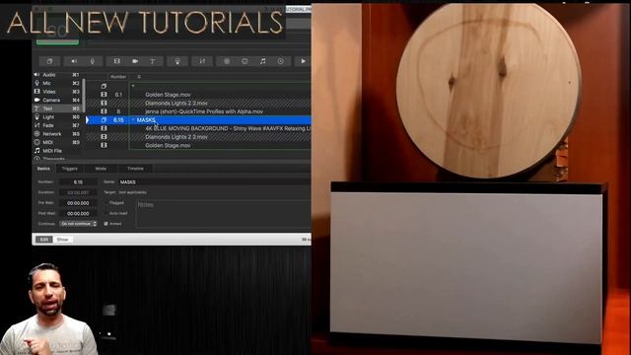Click the playhead marker beside cue 6.15
Viewport: 631px width, 355px height.
click(x=88, y=120)
